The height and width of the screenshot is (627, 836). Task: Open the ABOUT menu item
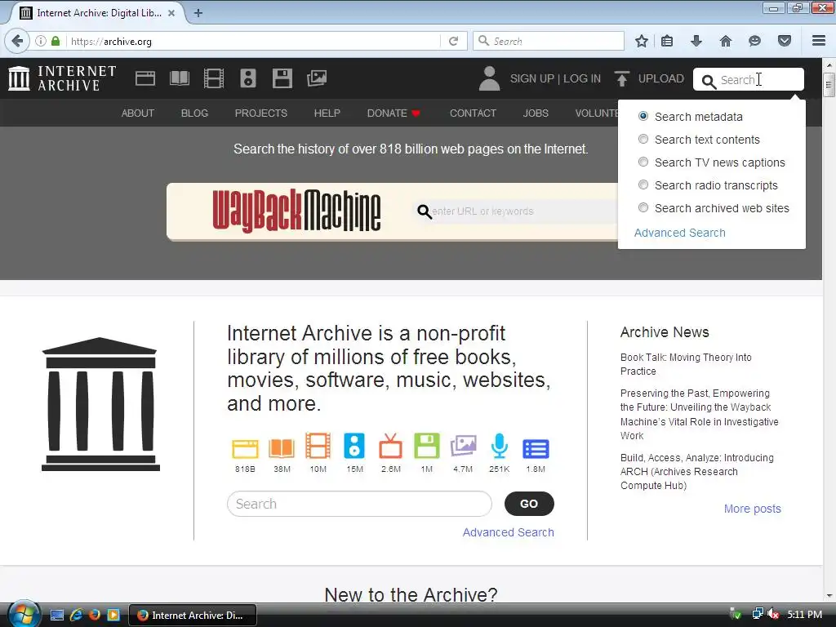tap(137, 113)
